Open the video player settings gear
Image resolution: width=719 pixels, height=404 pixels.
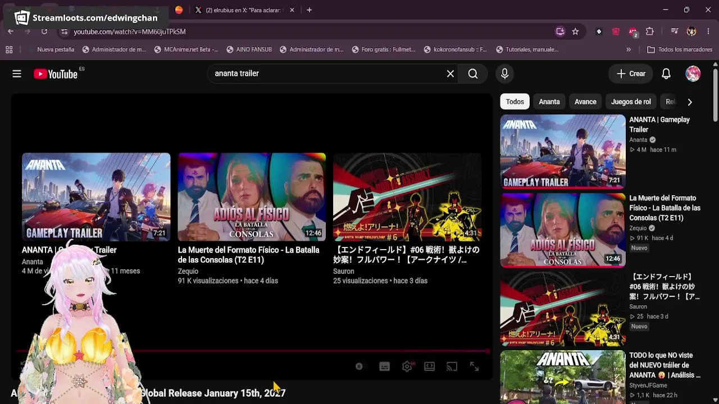click(x=407, y=366)
